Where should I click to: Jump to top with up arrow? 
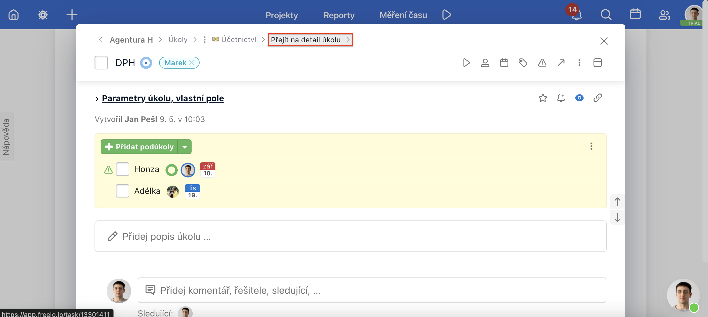point(617,202)
